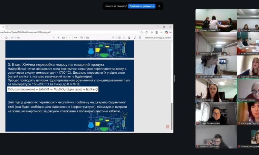The height and width of the screenshot is (155, 259).
Task: Click the fit to width icon
Action: tap(63, 38)
